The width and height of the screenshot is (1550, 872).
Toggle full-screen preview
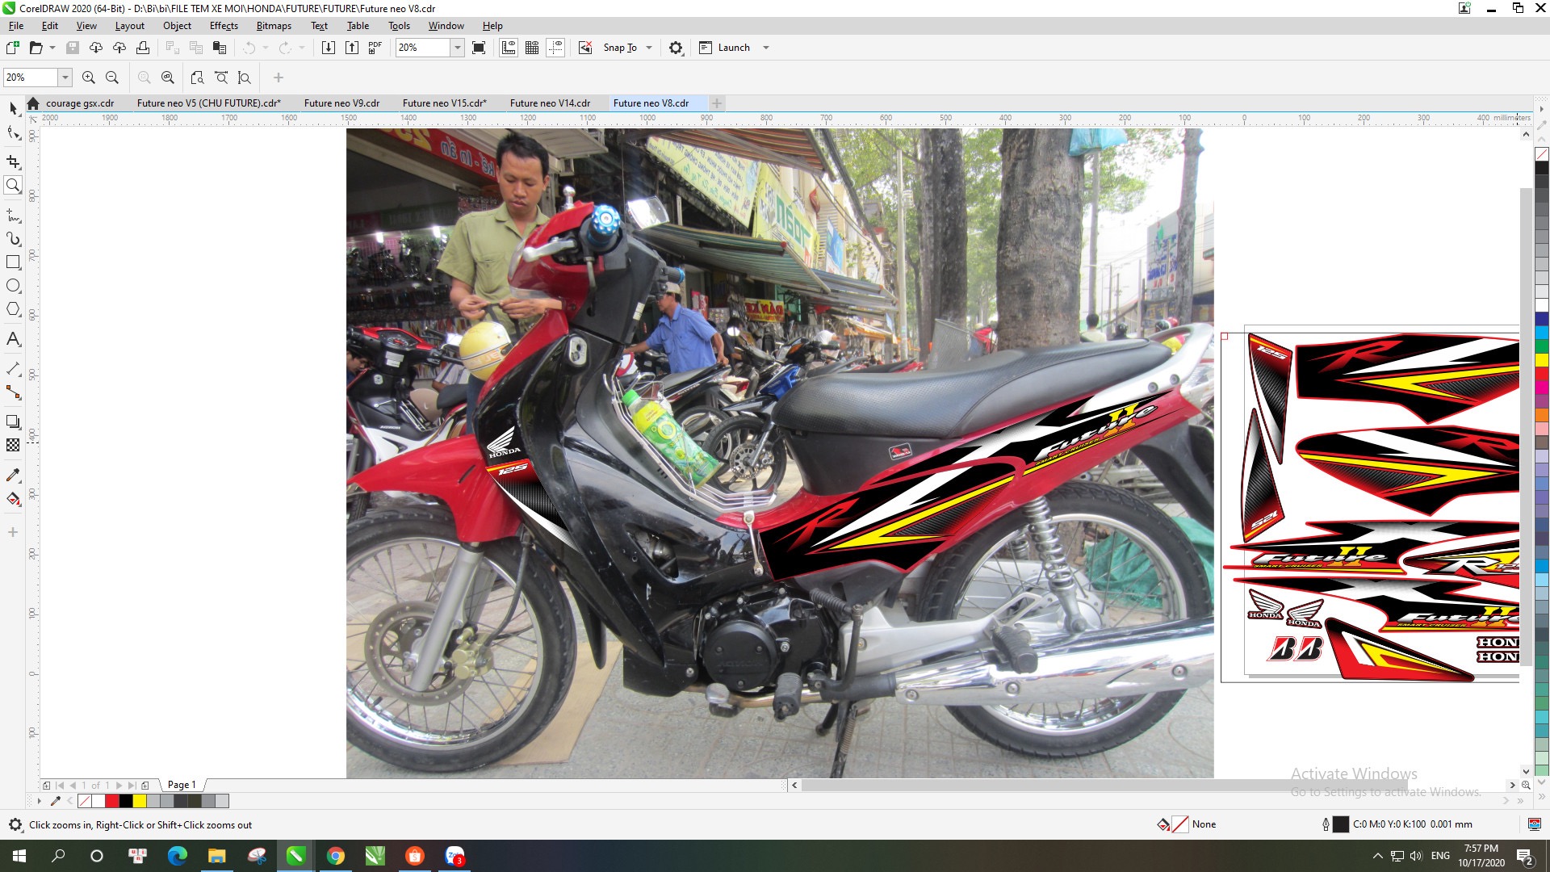(x=479, y=48)
